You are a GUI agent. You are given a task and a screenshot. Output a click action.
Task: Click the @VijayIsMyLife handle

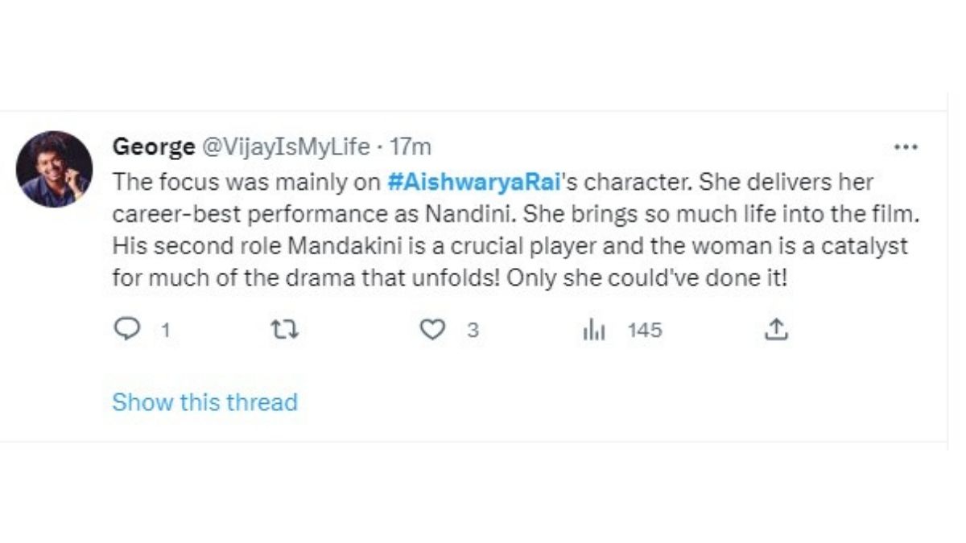(x=286, y=147)
